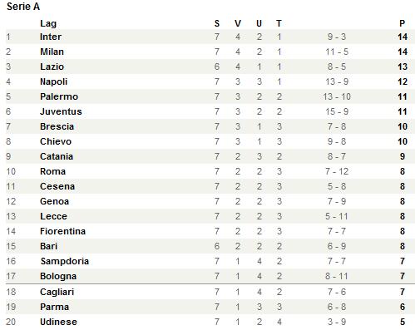Viewport: 415px width, 330px height.
Task: Click the Roma team name
Action: tap(52, 171)
